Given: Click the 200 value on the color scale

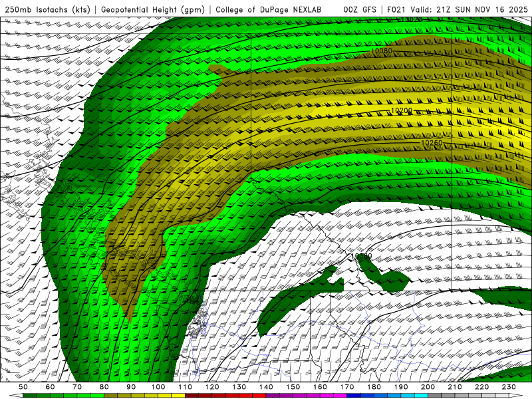Looking at the screenshot, I should (x=428, y=387).
